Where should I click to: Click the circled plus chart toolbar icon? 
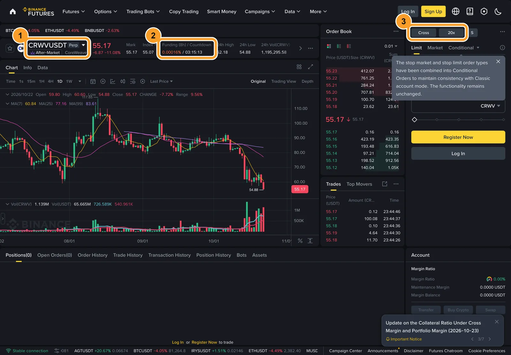(x=103, y=81)
